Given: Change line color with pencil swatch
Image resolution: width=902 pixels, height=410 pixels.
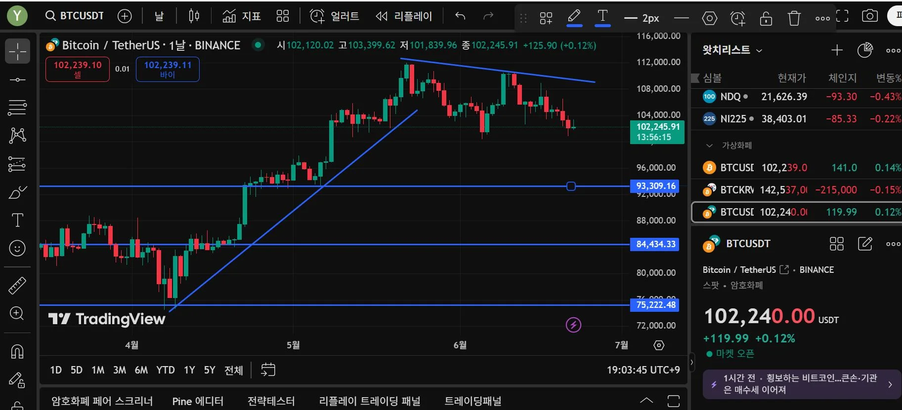Looking at the screenshot, I should 574,18.
